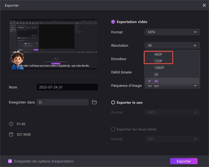The image size is (209, 167).
Task: Collapse the Résolution 4K dropdown
Action: point(172,45)
